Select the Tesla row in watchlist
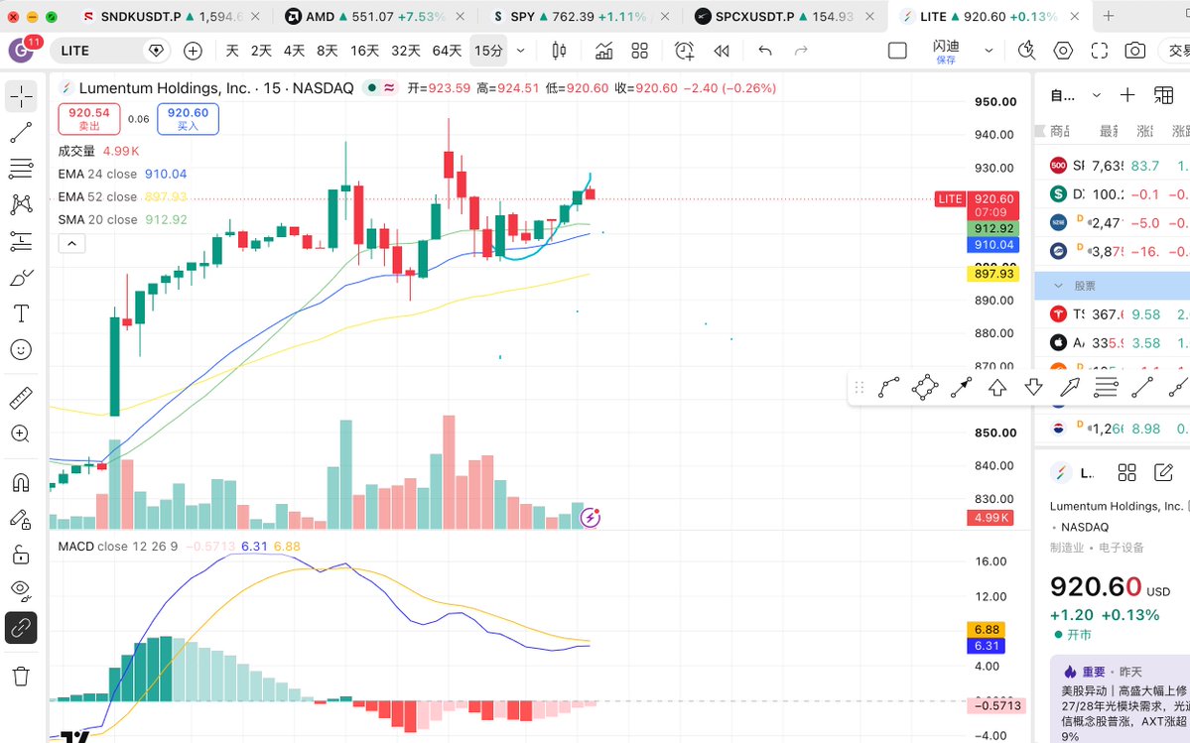 pyautogui.click(x=1113, y=313)
